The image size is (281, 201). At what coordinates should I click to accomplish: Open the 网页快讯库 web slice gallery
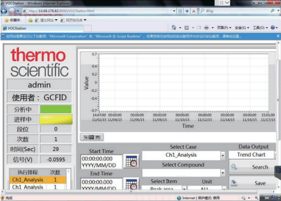73,20
